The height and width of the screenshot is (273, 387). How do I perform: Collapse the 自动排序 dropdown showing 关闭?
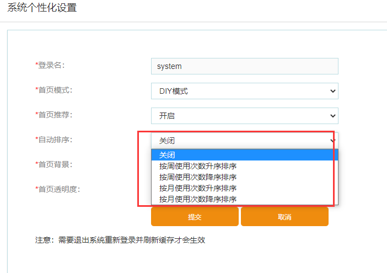point(245,141)
